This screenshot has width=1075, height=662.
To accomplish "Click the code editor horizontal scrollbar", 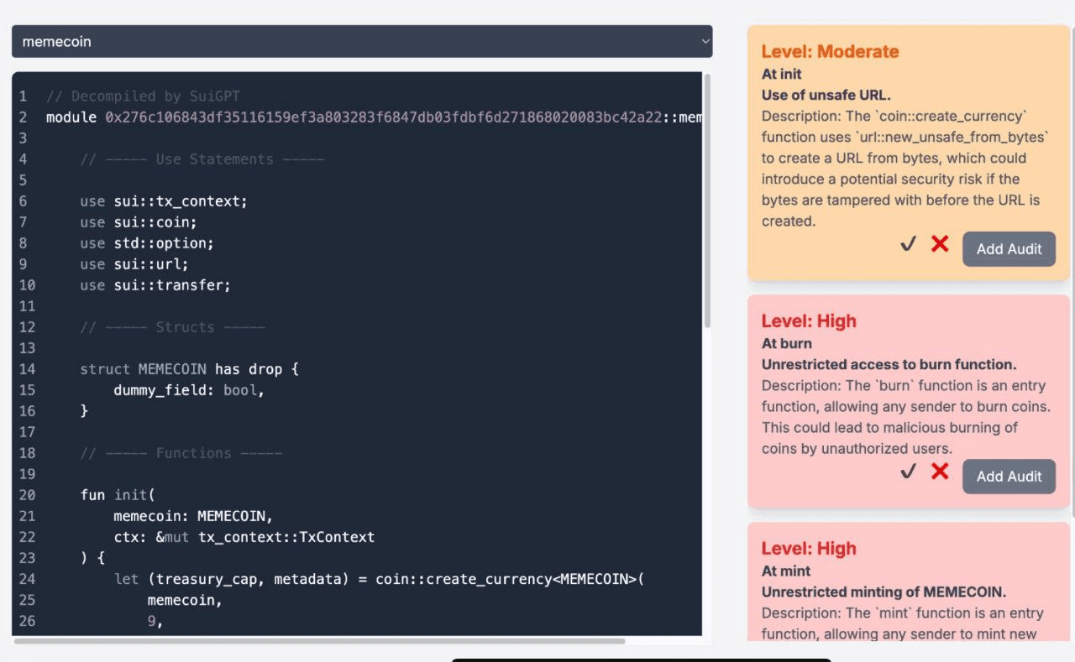I will tap(319, 641).
